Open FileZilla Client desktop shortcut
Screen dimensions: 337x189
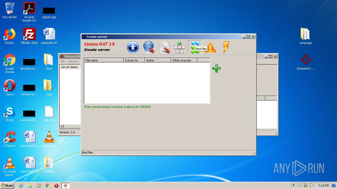(29, 36)
